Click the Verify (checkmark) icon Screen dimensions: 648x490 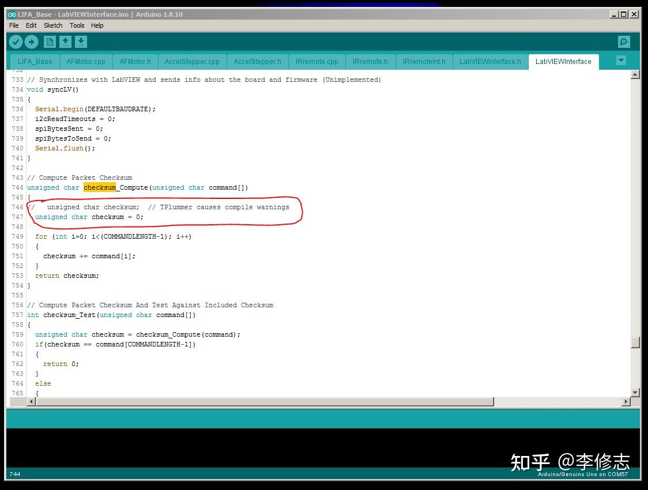pos(16,42)
